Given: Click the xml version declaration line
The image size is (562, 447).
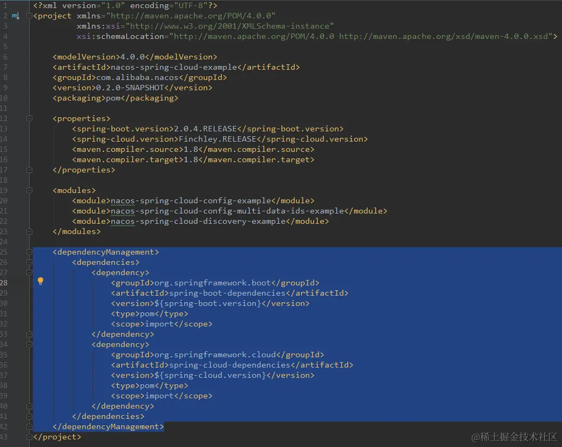Looking at the screenshot, I should 125,5.
